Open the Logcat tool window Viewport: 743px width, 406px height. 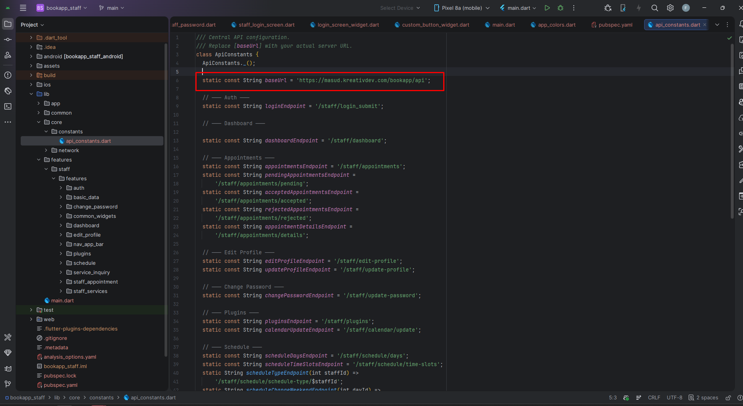point(8,368)
